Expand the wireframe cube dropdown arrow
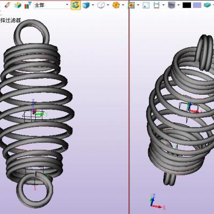Viewport: 214px width, 214px height. tap(108, 5)
